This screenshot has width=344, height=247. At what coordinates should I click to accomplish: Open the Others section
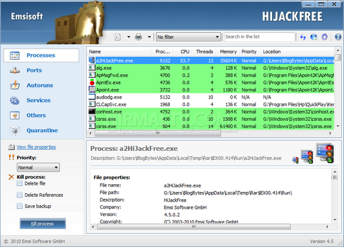click(36, 115)
